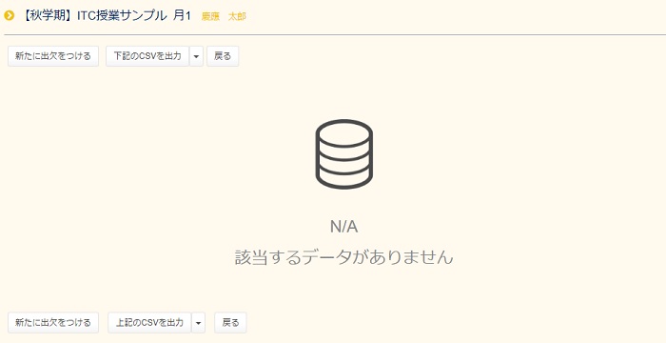Viewport: 666px width, 343px height.
Task: Click the N/A placeholder text
Action: pos(344,227)
